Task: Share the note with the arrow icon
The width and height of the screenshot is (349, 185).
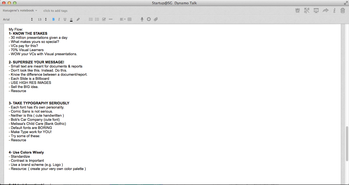Action: [x=325, y=11]
